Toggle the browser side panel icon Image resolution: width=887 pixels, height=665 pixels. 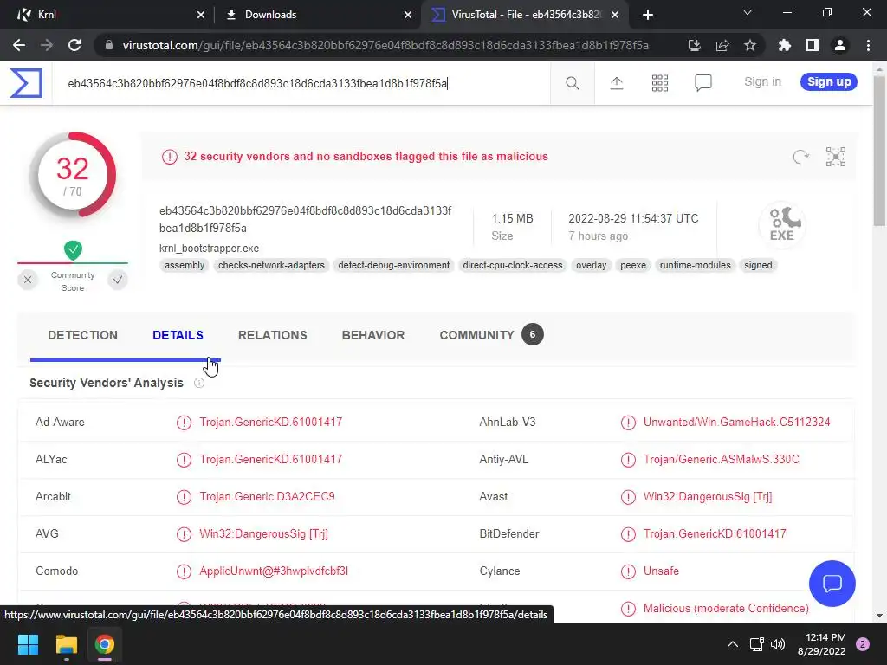coord(813,45)
